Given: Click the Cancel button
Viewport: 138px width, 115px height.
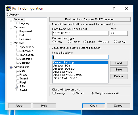Looking at the screenshot, I should point(119,106).
